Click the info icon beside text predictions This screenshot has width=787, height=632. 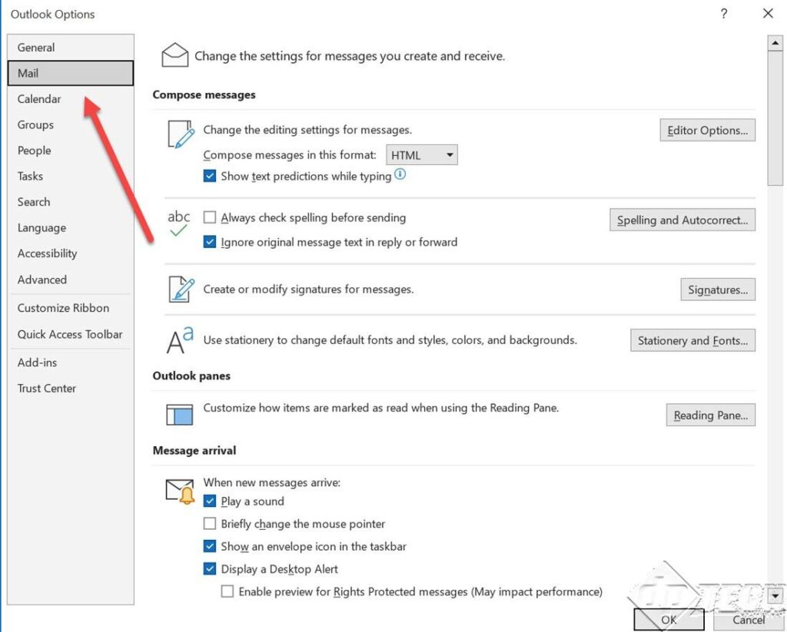[400, 174]
